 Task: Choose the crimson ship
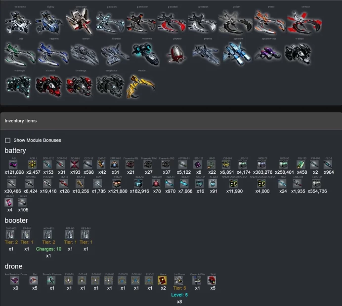[304, 22]
